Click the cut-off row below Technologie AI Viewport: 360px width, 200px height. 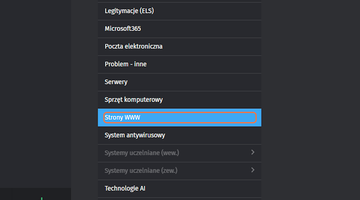click(x=179, y=199)
